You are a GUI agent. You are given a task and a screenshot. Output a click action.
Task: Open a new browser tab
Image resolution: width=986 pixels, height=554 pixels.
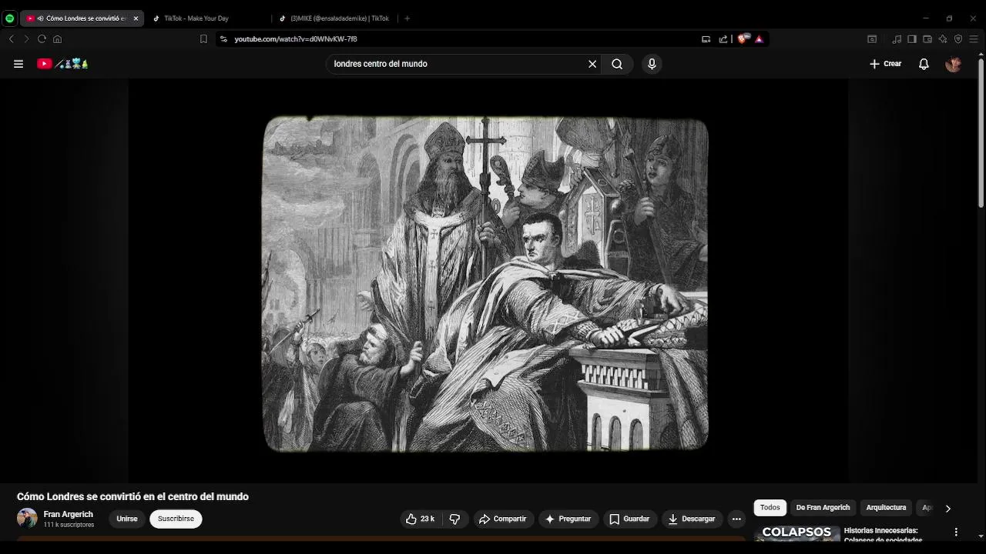pyautogui.click(x=407, y=18)
